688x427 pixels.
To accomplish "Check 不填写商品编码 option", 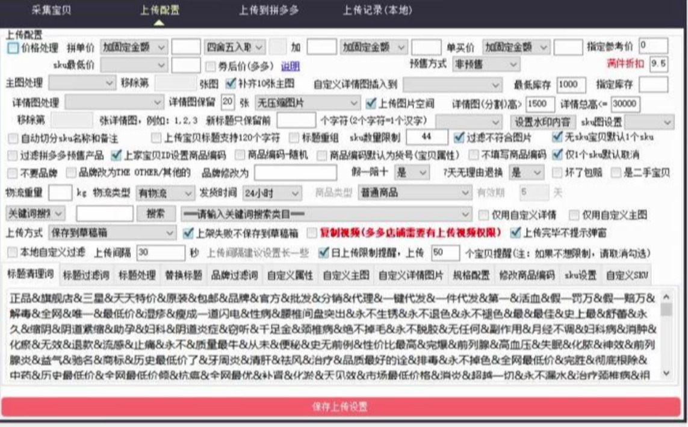I will 473,155.
